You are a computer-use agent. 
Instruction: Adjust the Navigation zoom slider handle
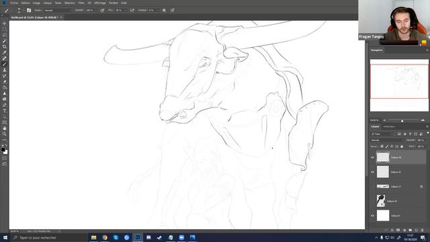402,120
